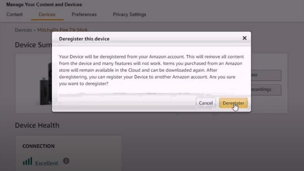Click the info icon beside Excellent

[x=66, y=161]
